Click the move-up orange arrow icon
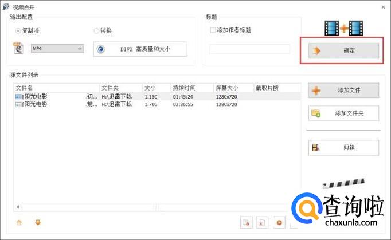The height and width of the screenshot is (240, 391). pyautogui.click(x=19, y=222)
